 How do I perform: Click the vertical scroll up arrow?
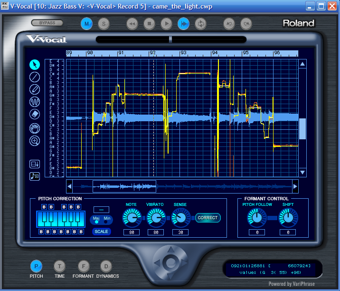[x=302, y=64]
